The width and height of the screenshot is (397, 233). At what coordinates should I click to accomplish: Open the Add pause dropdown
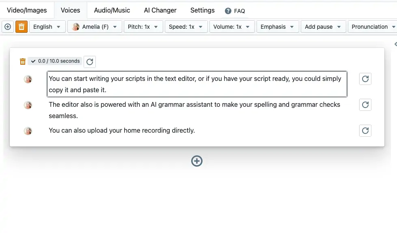tap(323, 27)
